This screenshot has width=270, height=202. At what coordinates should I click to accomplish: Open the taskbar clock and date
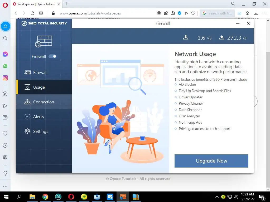pos(247,197)
